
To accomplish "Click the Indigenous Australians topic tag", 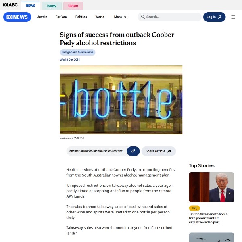I will (x=77, y=52).
